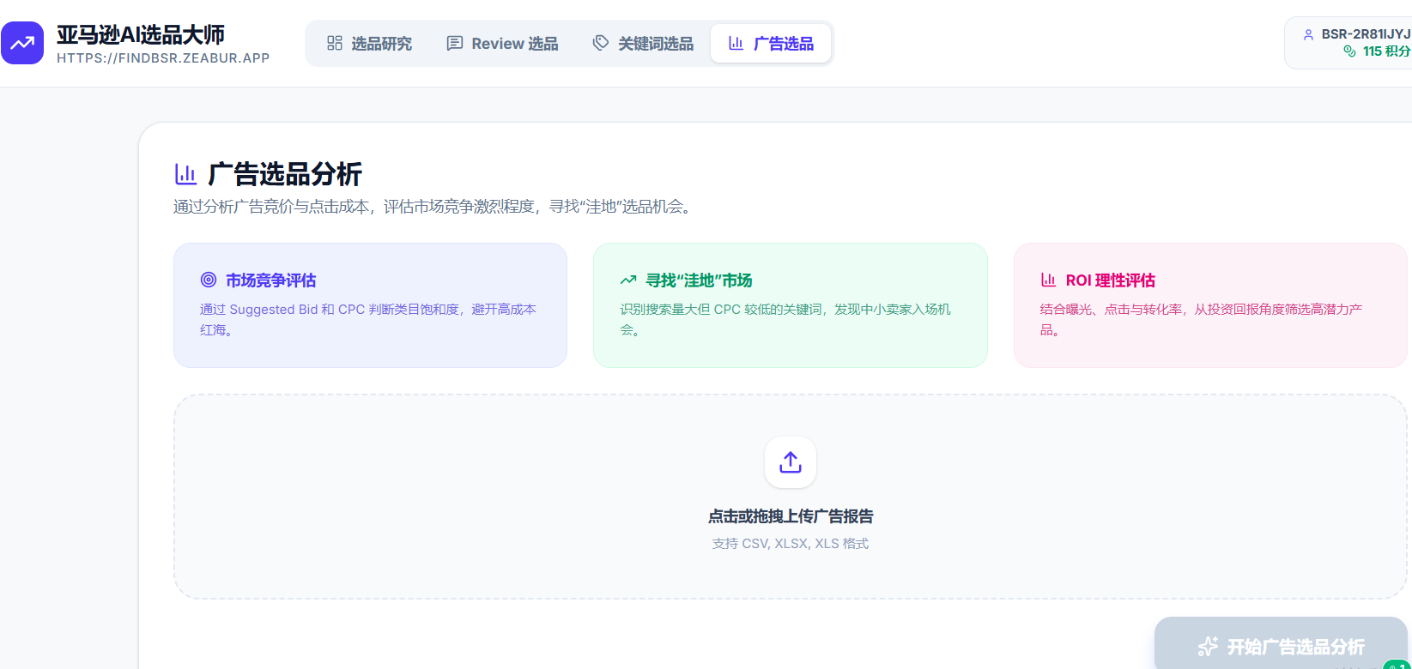Click the 支持 CSV, XLSX, XLS 格式 hint
The image size is (1412, 669).
tap(790, 544)
